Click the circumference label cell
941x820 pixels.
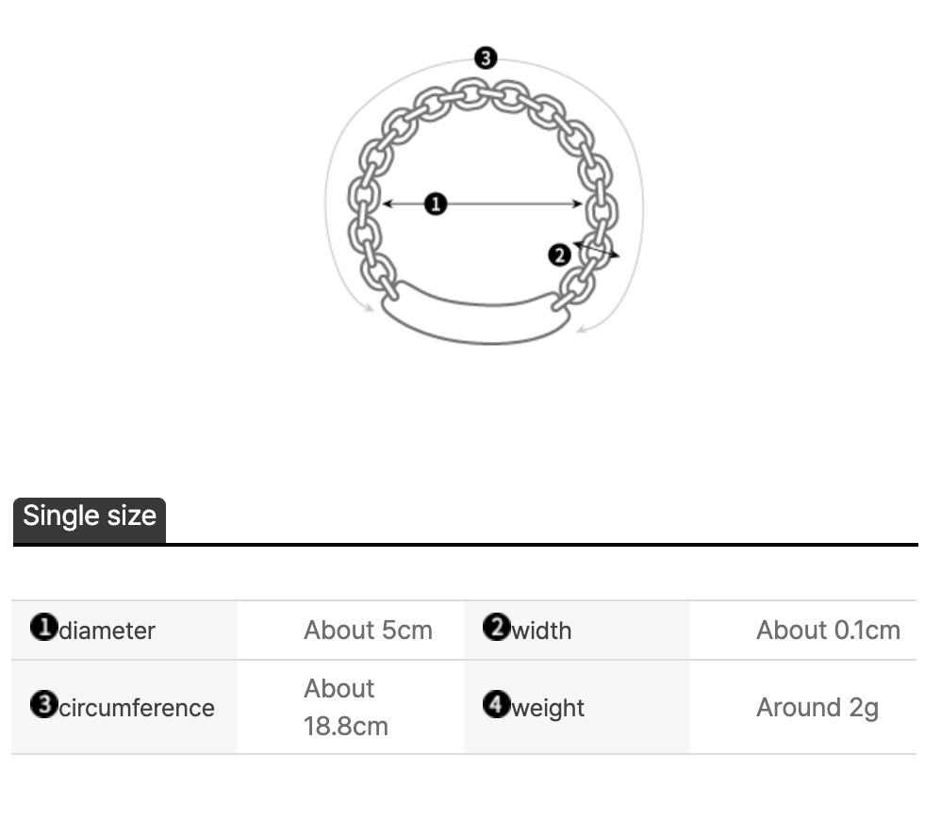coord(124,707)
